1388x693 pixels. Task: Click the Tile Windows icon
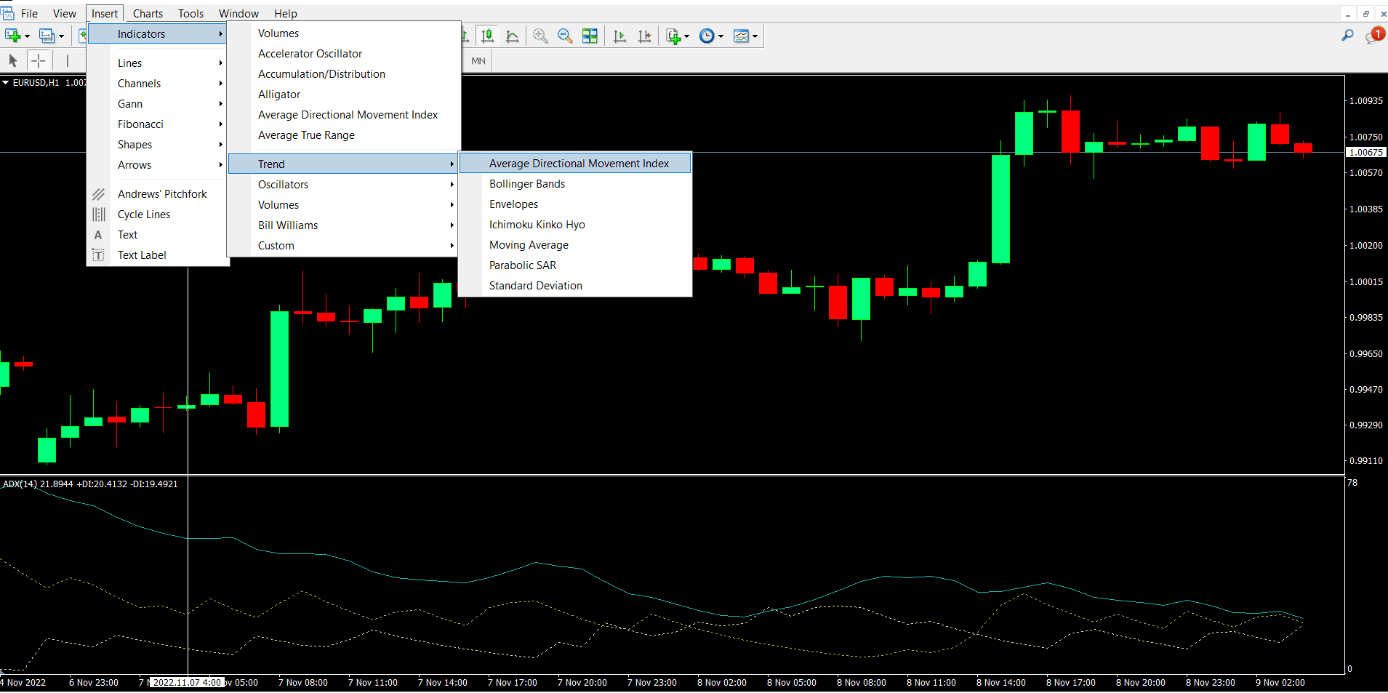click(x=590, y=36)
